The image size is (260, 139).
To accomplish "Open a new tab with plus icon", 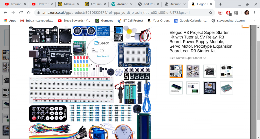I will click(x=220, y=4).
